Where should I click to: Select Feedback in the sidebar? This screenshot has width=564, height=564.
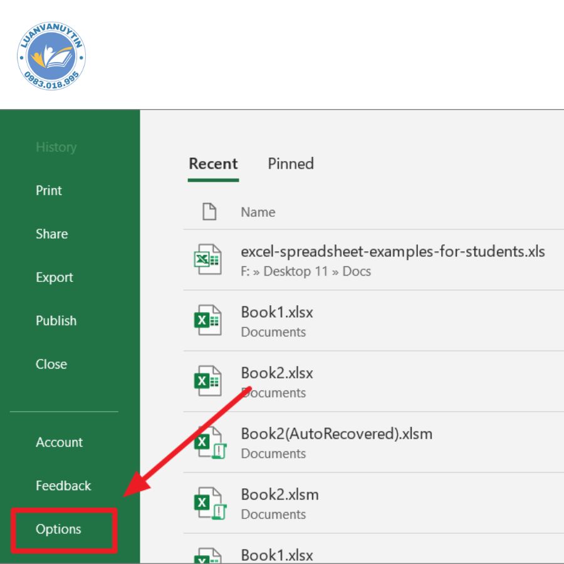point(63,486)
